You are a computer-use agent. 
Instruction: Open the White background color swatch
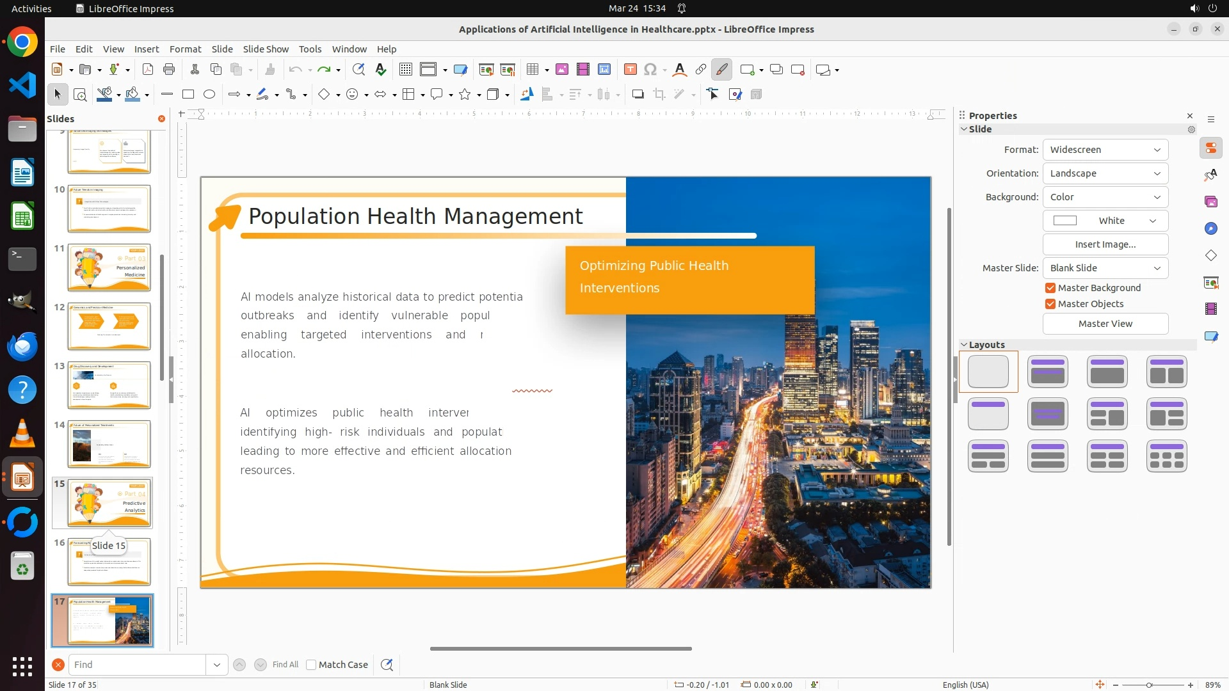pyautogui.click(x=1105, y=221)
